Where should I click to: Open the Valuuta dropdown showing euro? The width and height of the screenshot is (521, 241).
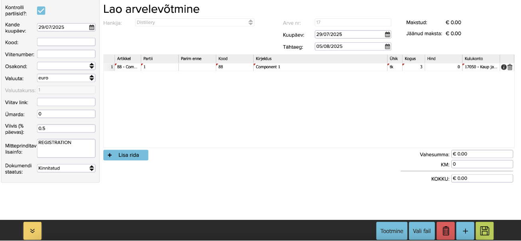tap(66, 78)
